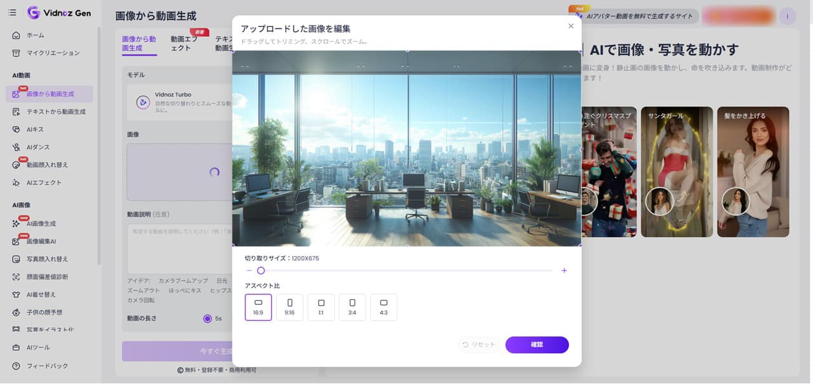Choose the 9:16 vertical aspect ratio
Screen dimensions: 813x384
point(290,307)
